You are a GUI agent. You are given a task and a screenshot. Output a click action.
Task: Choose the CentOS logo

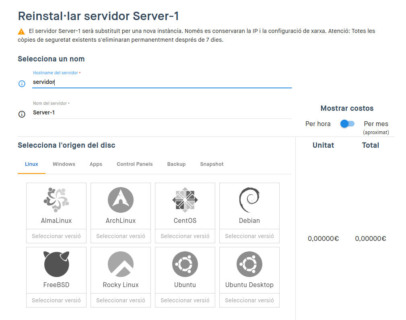(x=185, y=200)
